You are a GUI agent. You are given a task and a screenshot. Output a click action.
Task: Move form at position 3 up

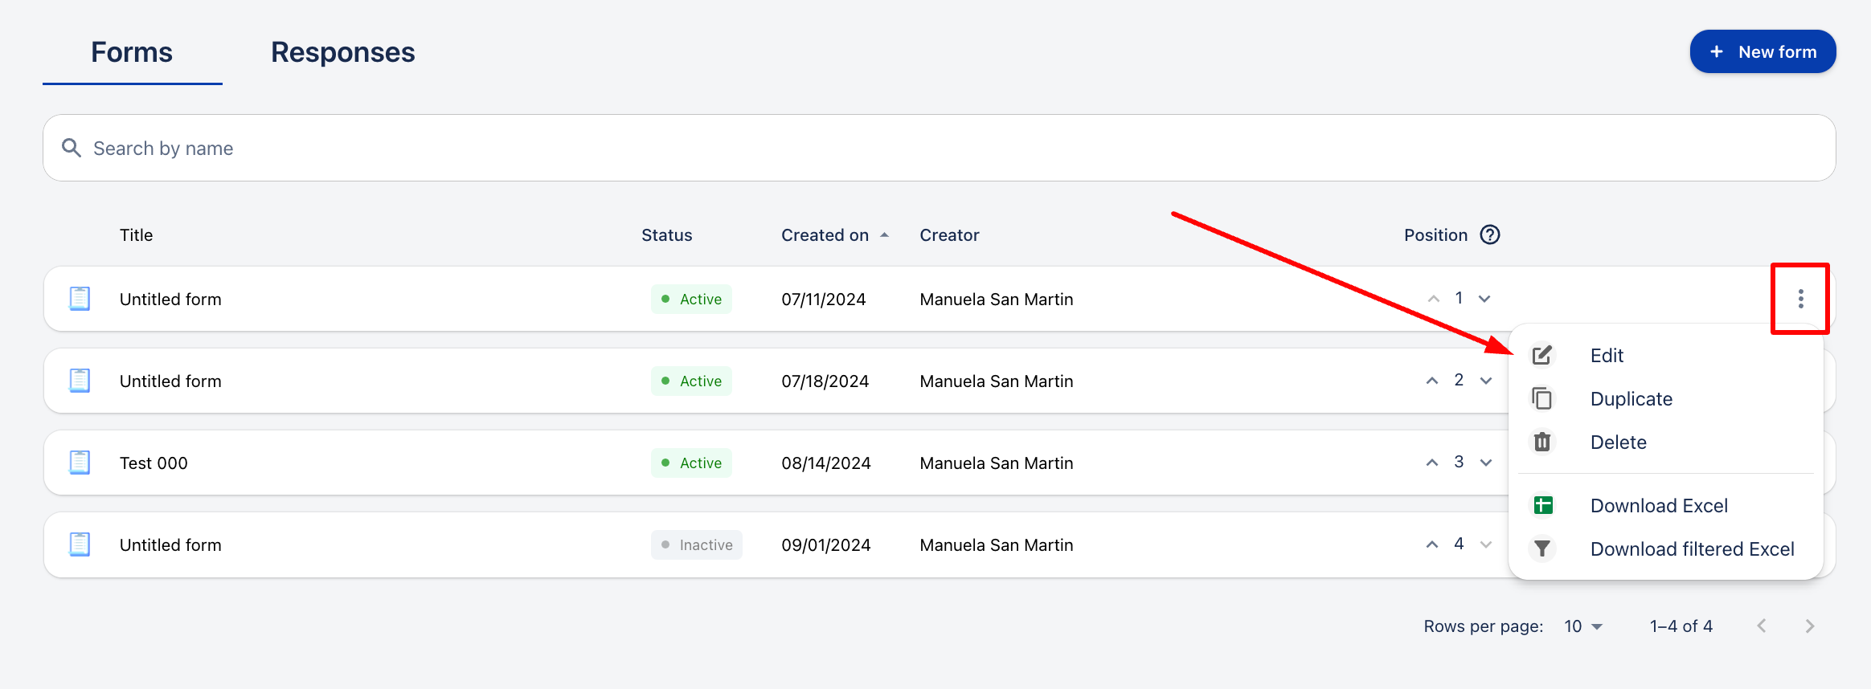pos(1432,463)
